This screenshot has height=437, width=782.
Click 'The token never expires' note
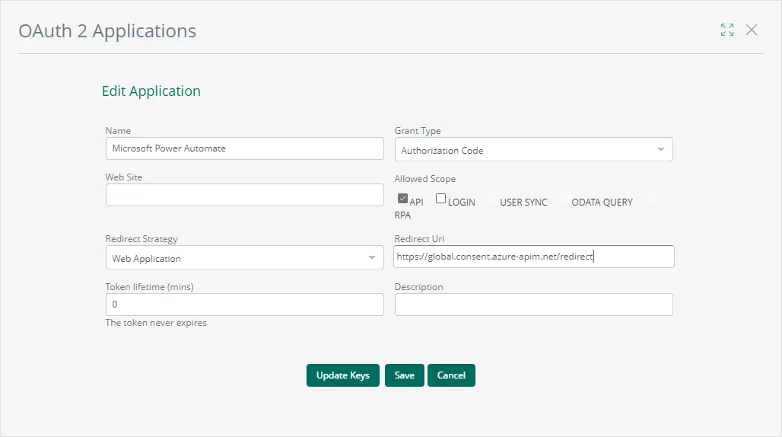(156, 323)
